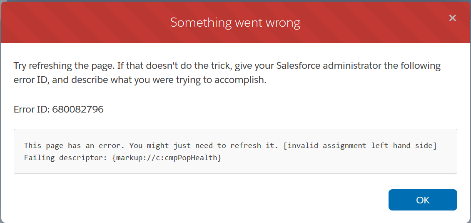Click the "Error ID:" label
The image size is (471, 223).
[32, 110]
